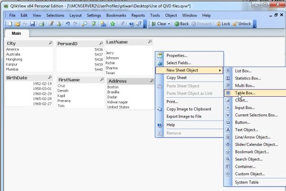Expand the New Sheet Object submenu

tap(189, 70)
